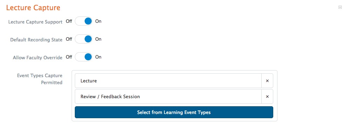Click the Lecture Capture section heading
This screenshot has width=347, height=128.
[33, 8]
